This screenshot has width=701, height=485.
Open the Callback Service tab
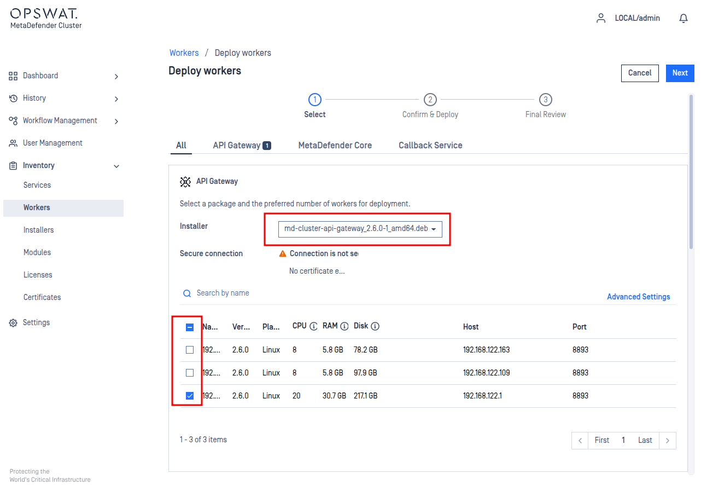click(430, 146)
